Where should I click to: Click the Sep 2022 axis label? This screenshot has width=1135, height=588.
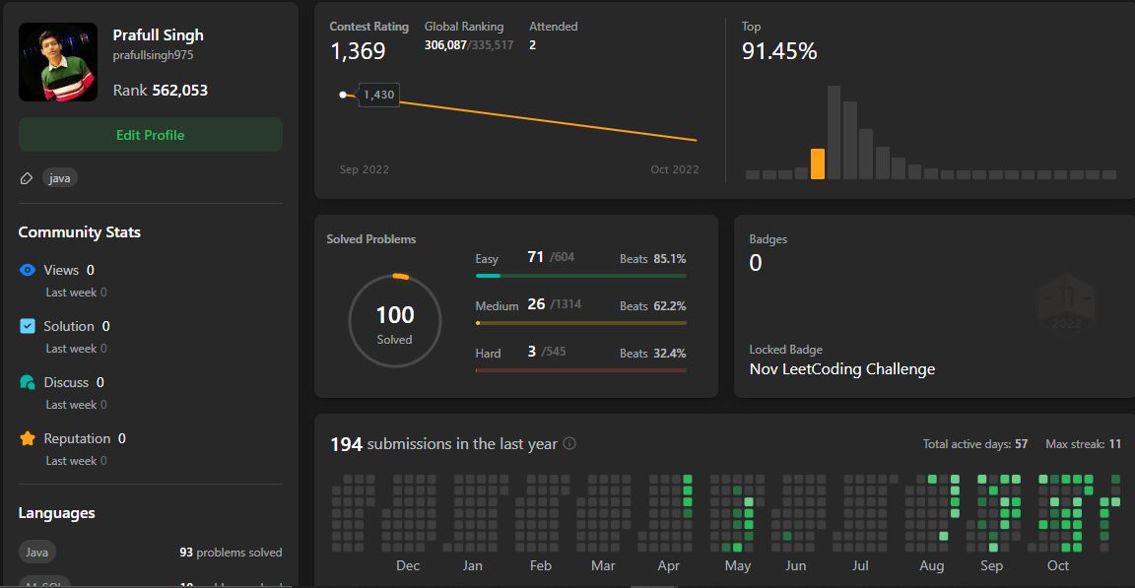point(365,169)
